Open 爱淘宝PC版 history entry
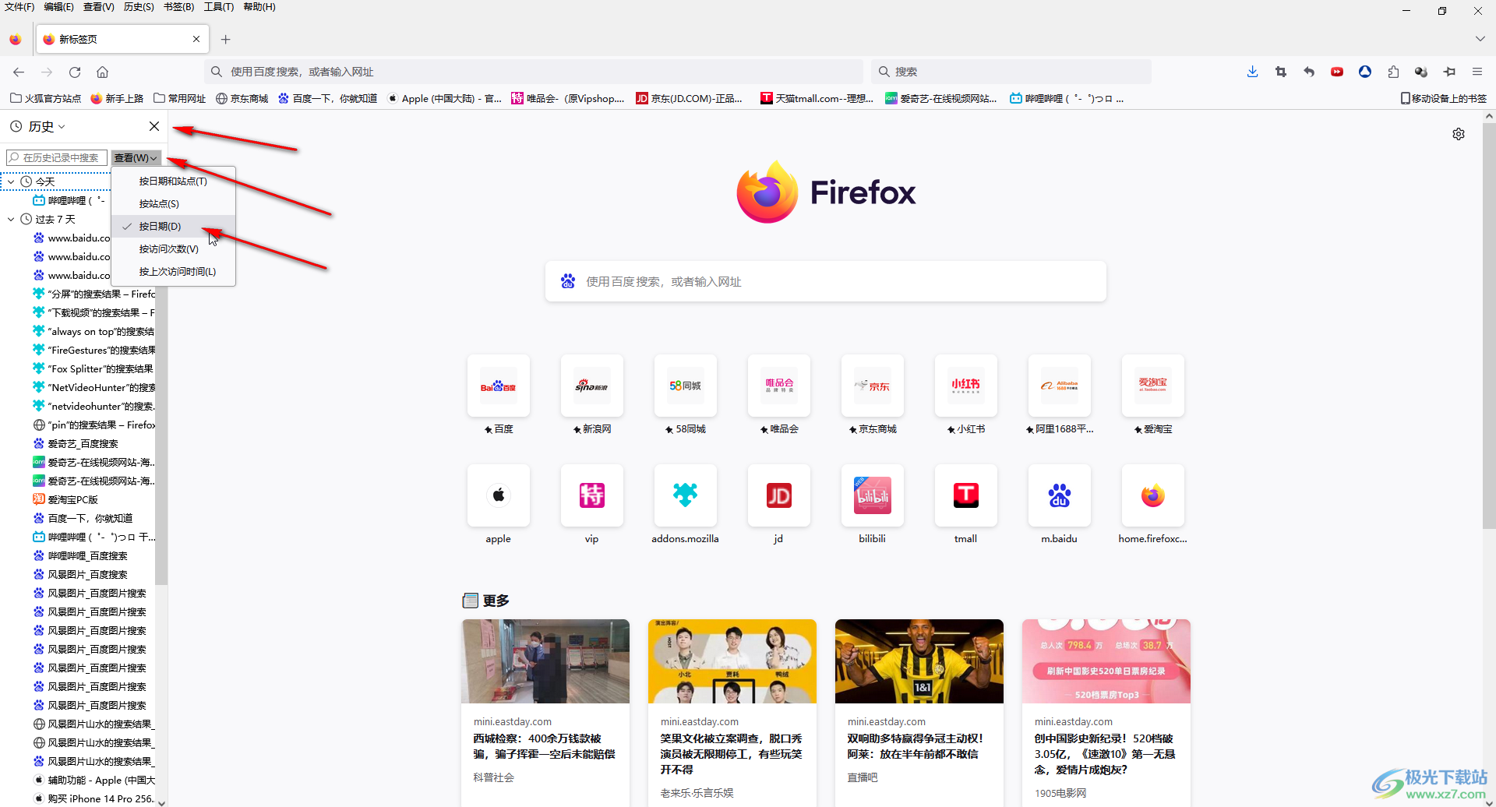 click(73, 499)
